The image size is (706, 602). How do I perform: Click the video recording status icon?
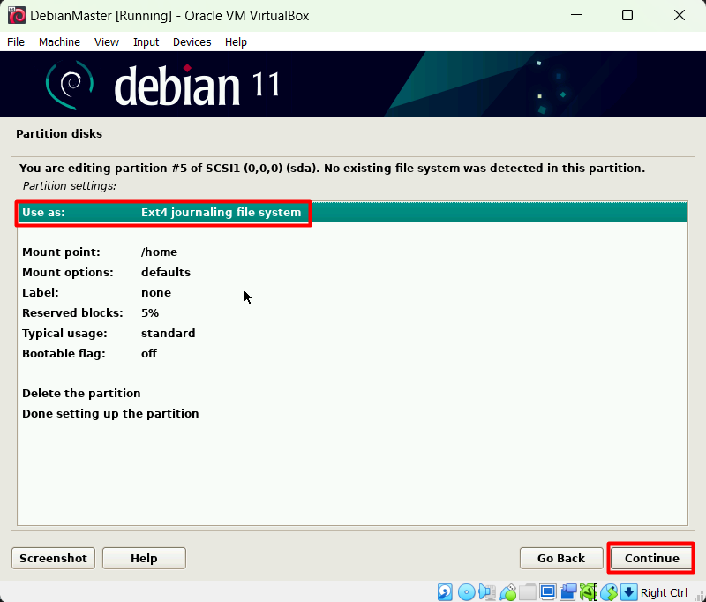coord(568,592)
